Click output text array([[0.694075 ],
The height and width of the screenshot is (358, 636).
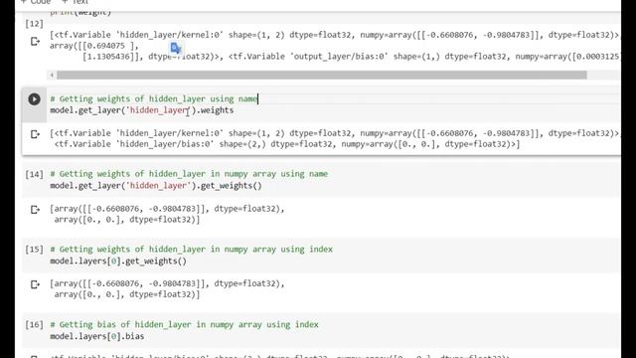click(94, 46)
